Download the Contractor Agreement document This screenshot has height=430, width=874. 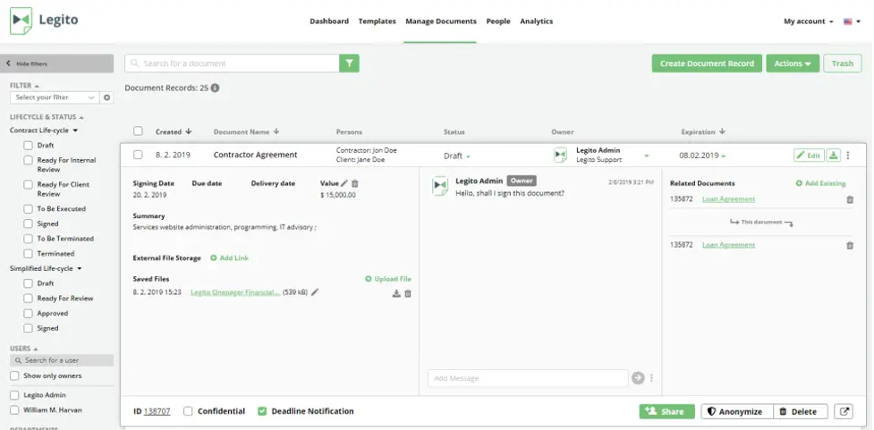pos(834,156)
